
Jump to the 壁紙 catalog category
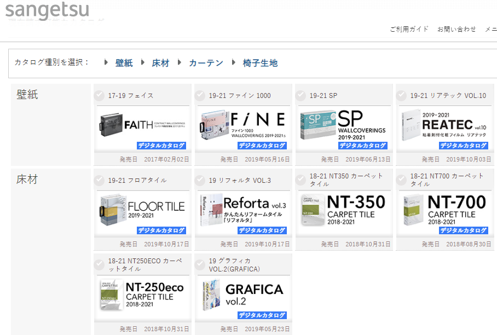click(124, 63)
